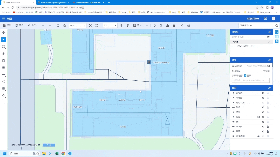Hide the 子地图 layer with eye icon

coord(263,98)
